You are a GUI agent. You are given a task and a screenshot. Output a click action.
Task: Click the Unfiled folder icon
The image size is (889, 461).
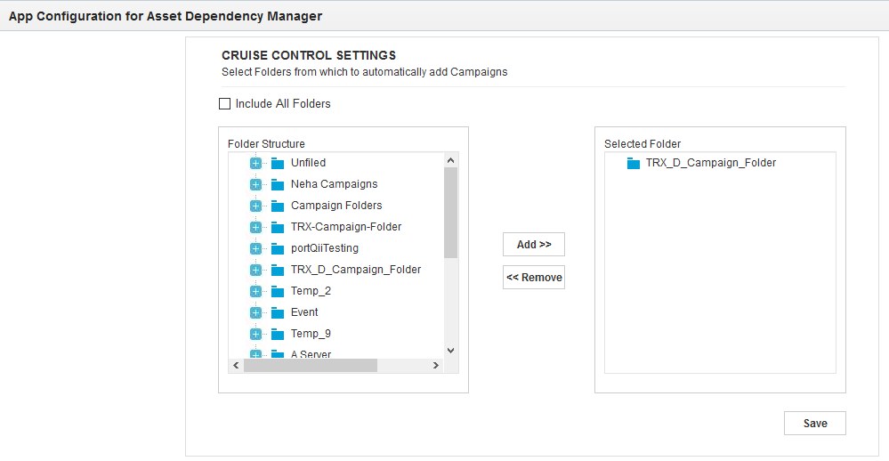tap(278, 164)
